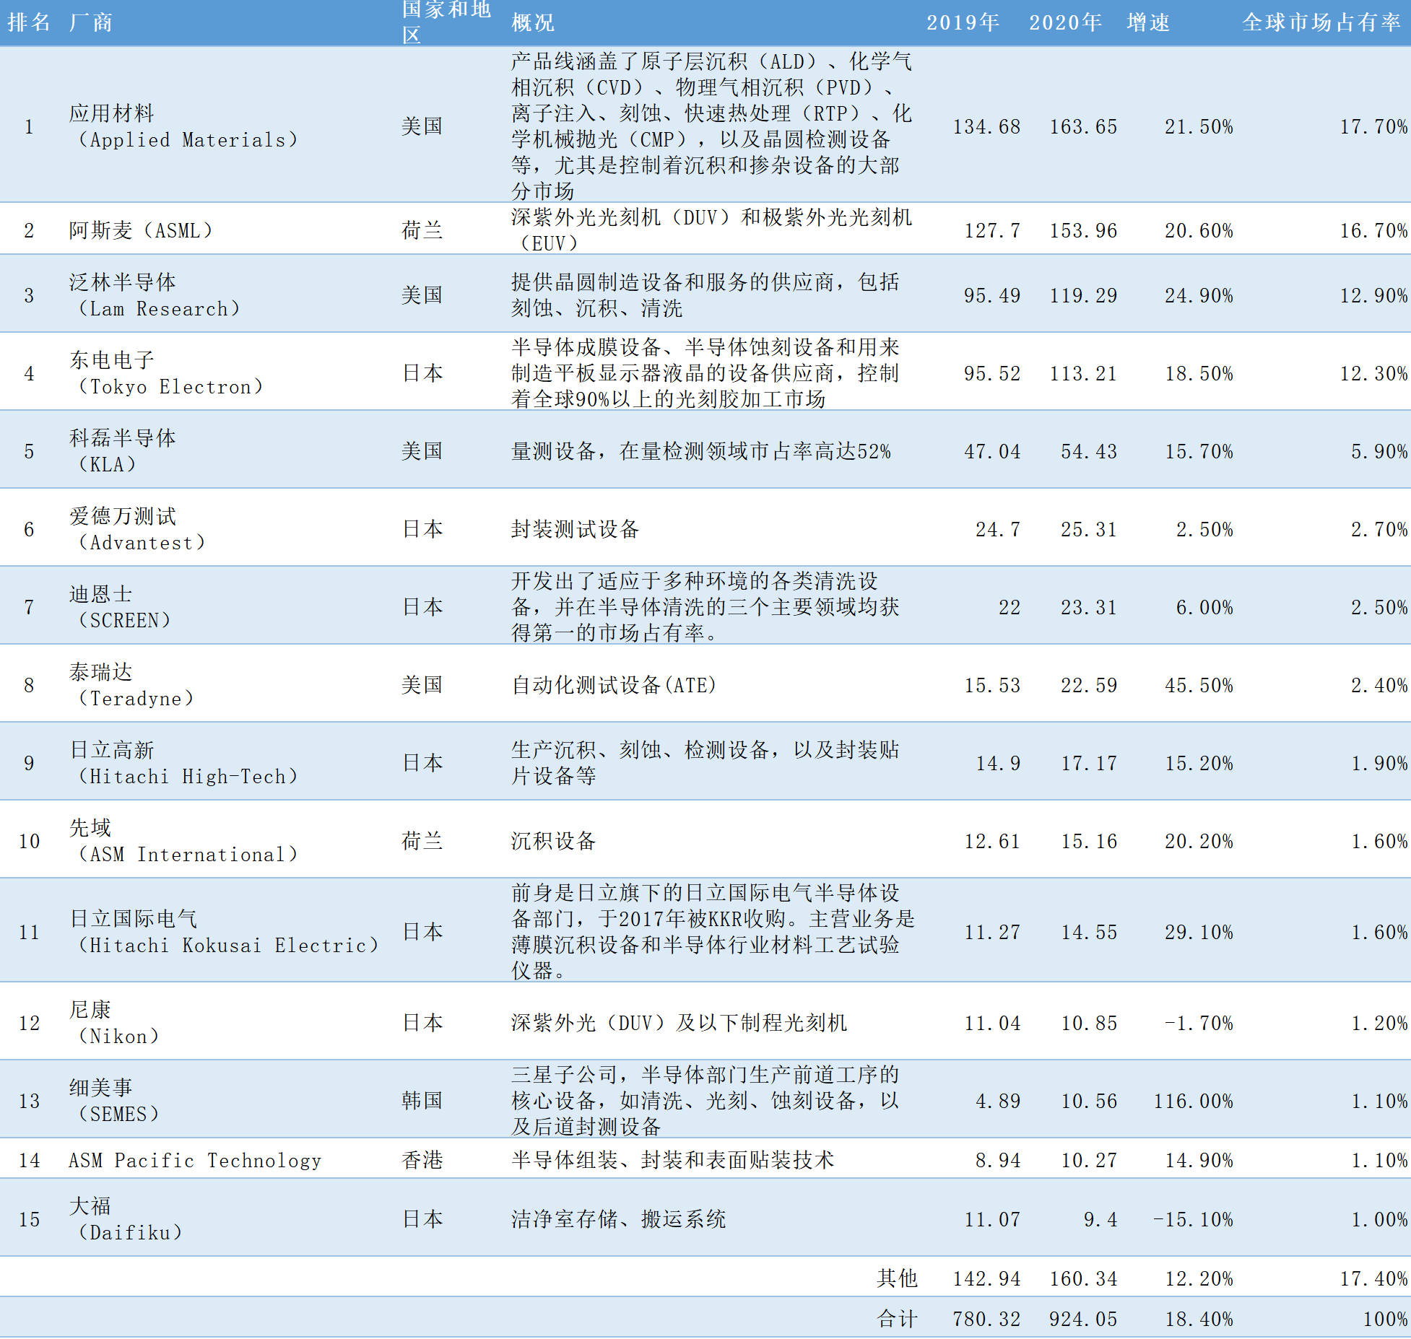This screenshot has height=1339, width=1411.
Task: Select the 其他 row label
Action: click(x=898, y=1278)
